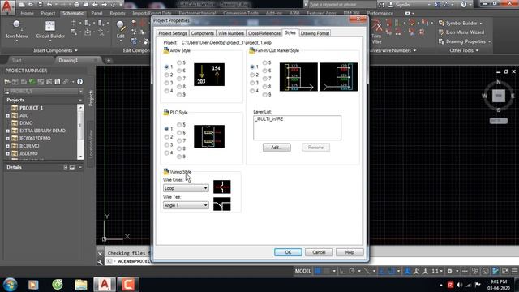This screenshot has height=292, width=519.
Task: Click the status bar settings gear icon
Action: pyautogui.click(x=449, y=271)
